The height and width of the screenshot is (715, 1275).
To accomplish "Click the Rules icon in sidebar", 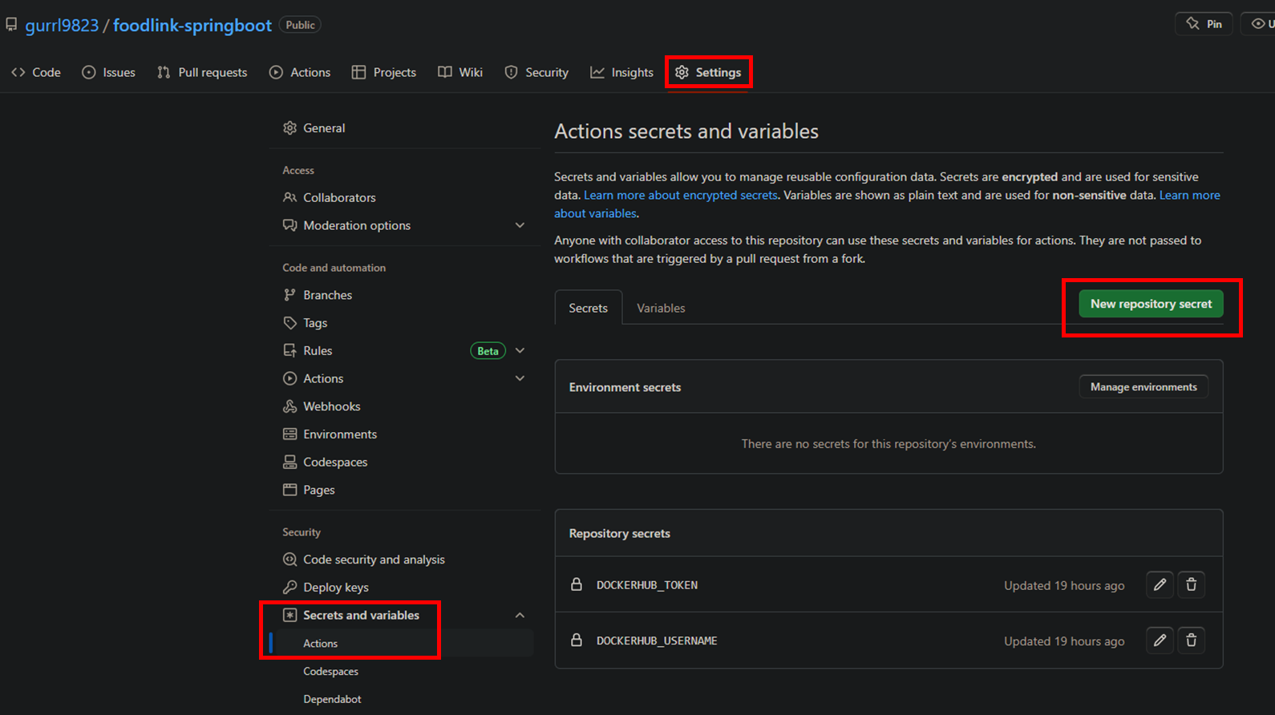I will click(289, 351).
